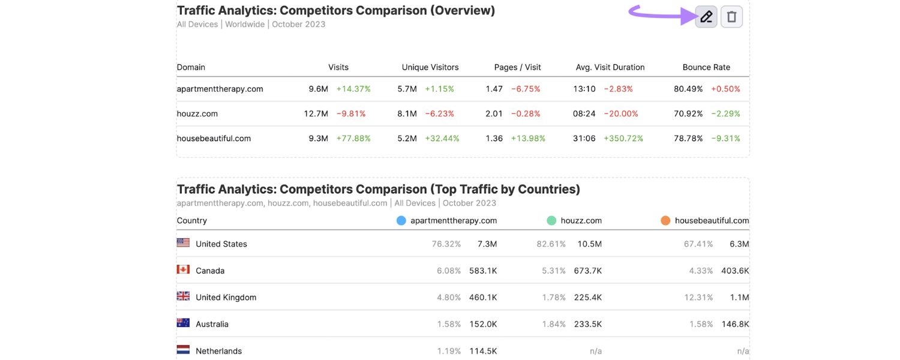Select the Overview report title
Image resolution: width=900 pixels, height=360 pixels.
pyautogui.click(x=335, y=10)
